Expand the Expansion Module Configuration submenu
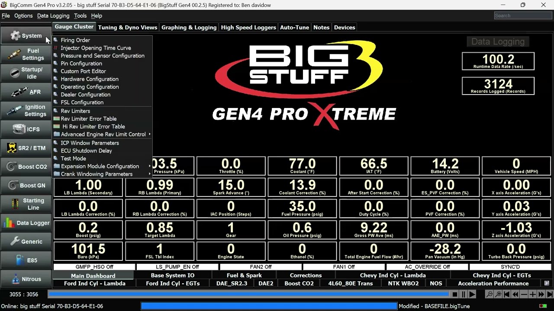The width and height of the screenshot is (554, 311). 102,166
